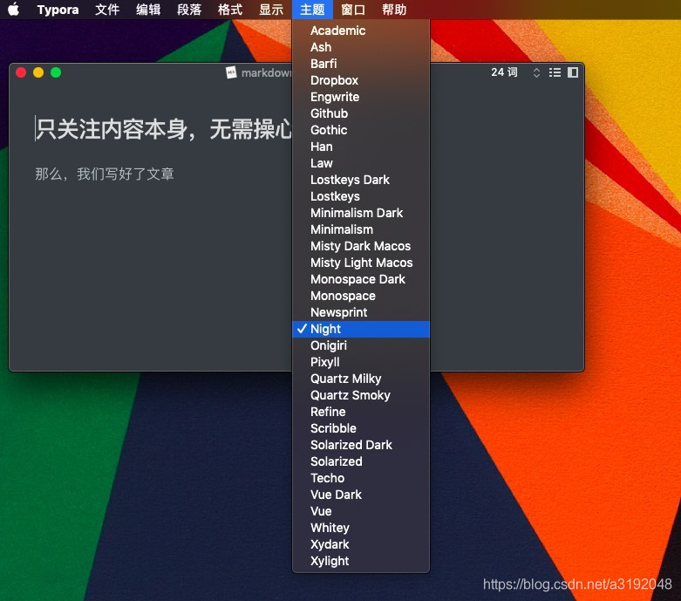Screen dimensions: 681x601
Task: Select the Dropbox theme
Action: click(361, 80)
